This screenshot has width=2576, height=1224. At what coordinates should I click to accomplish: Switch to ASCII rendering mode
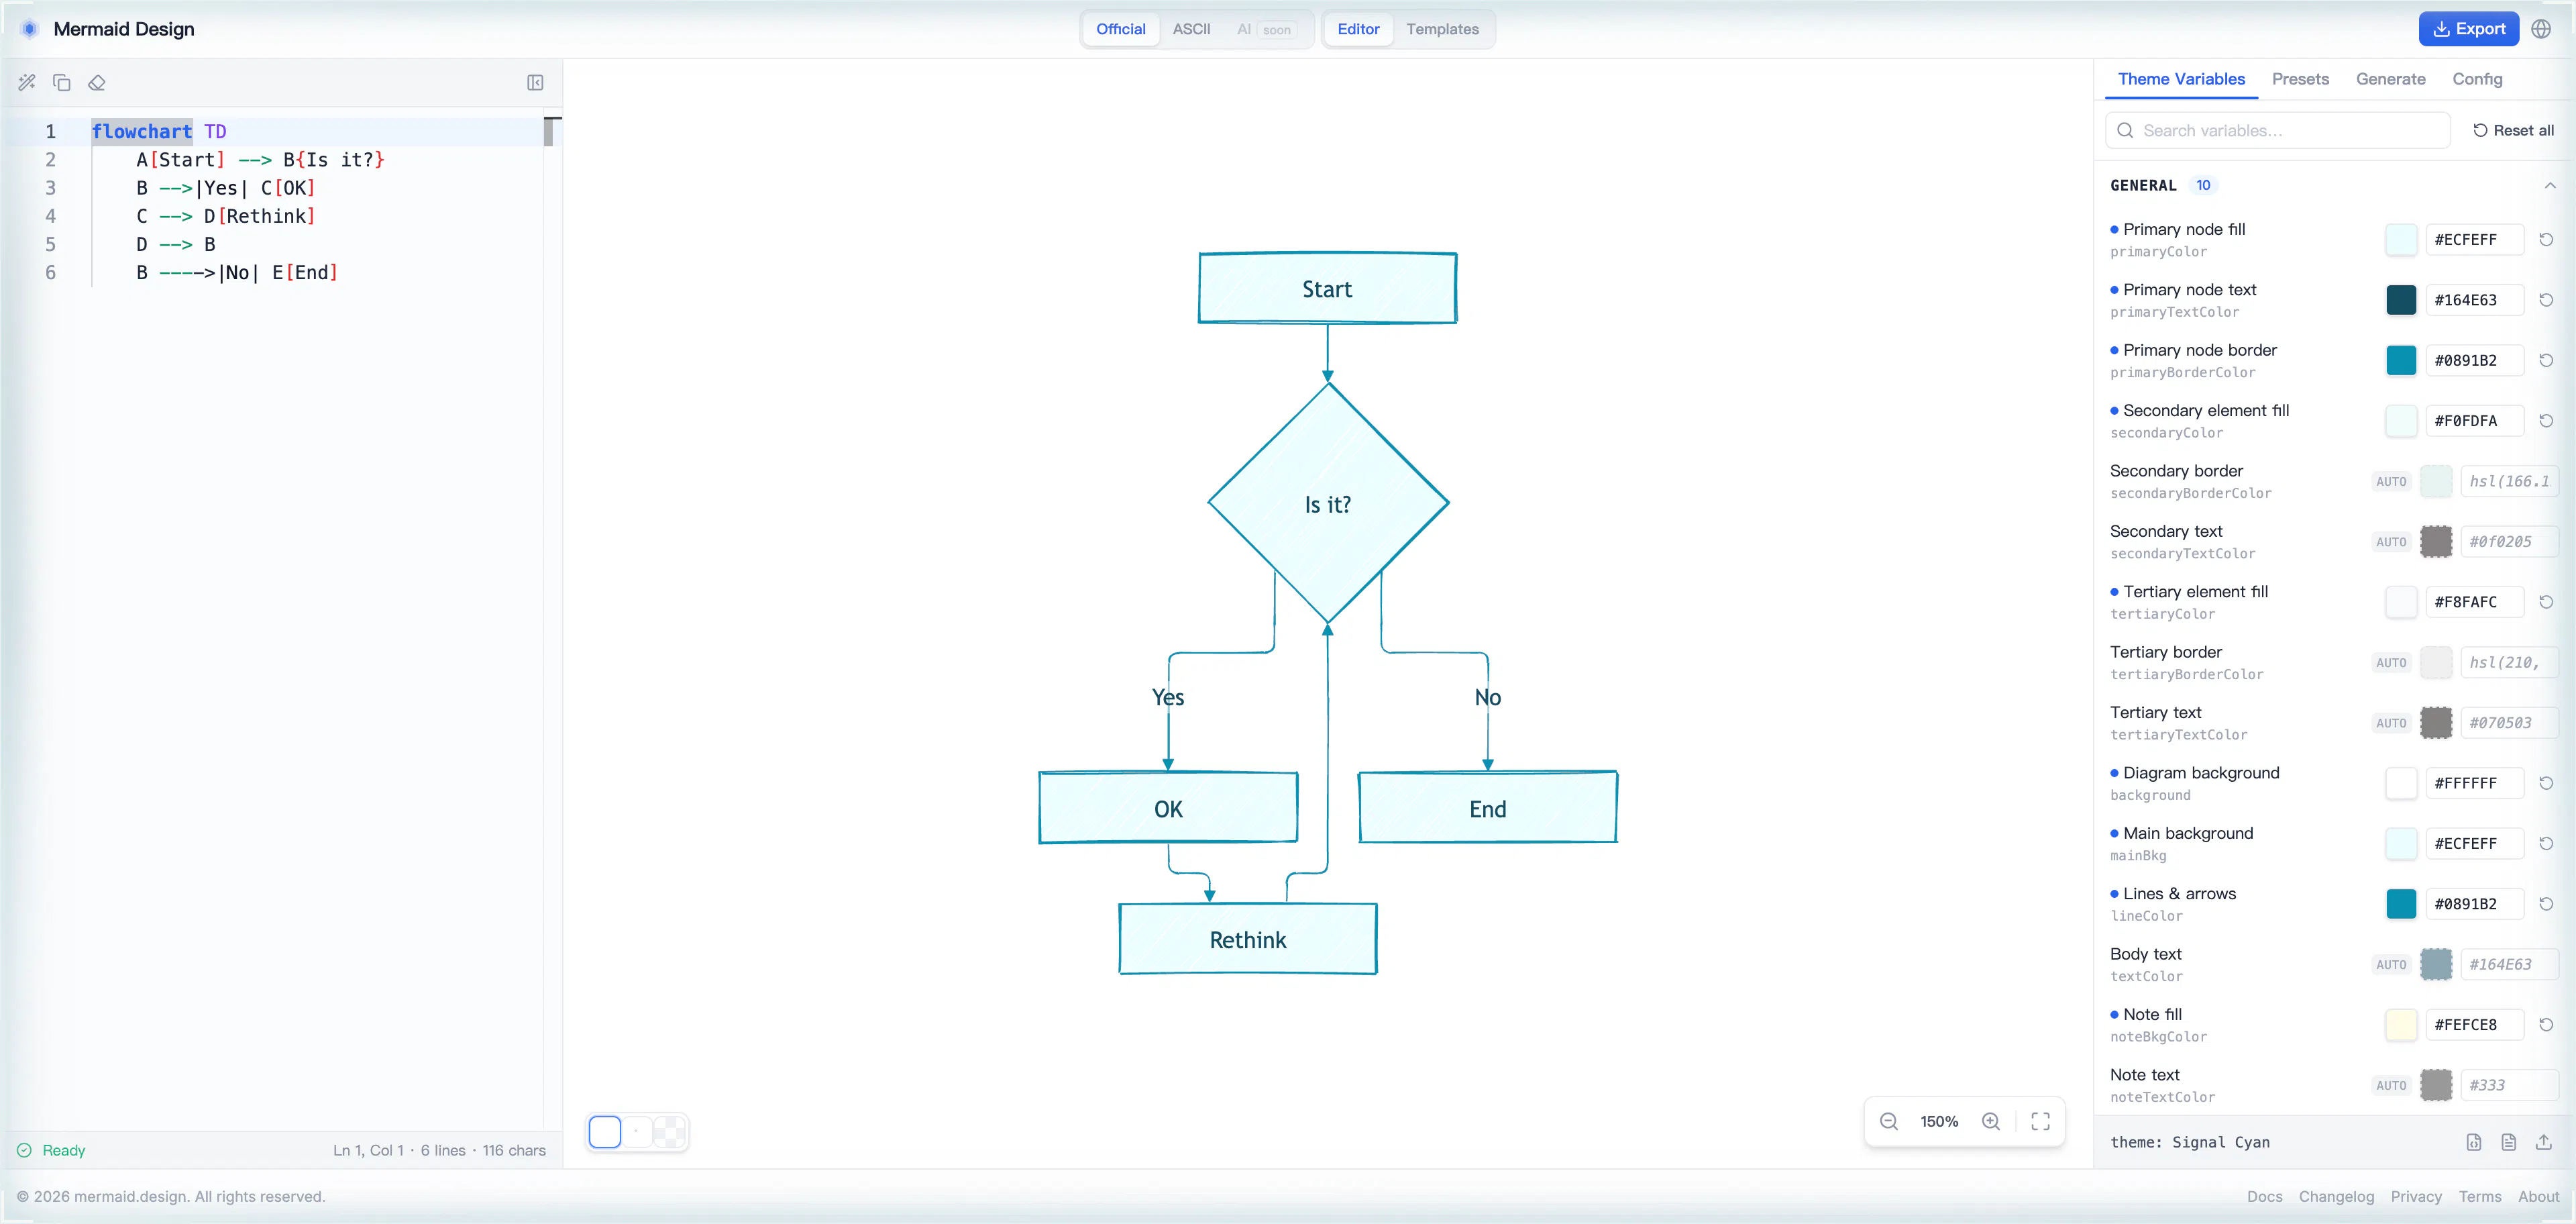click(x=1191, y=29)
